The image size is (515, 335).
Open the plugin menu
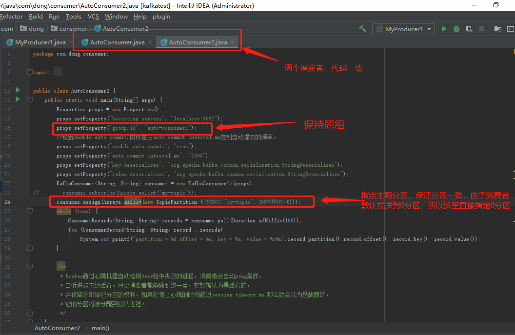click(x=161, y=17)
